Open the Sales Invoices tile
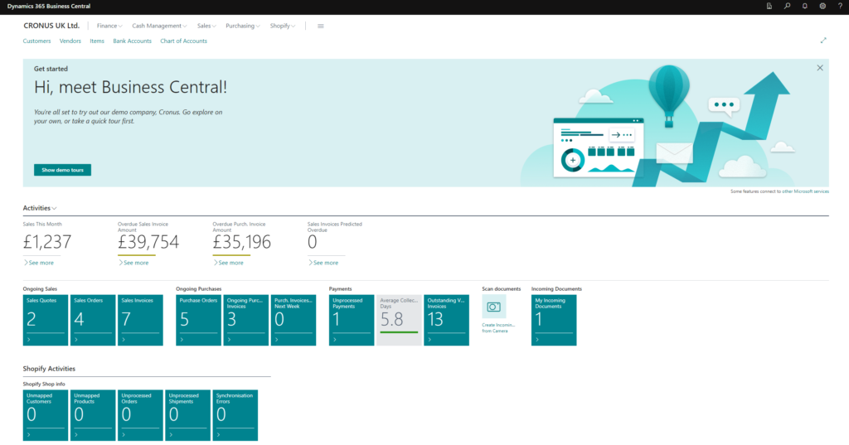 tap(140, 320)
